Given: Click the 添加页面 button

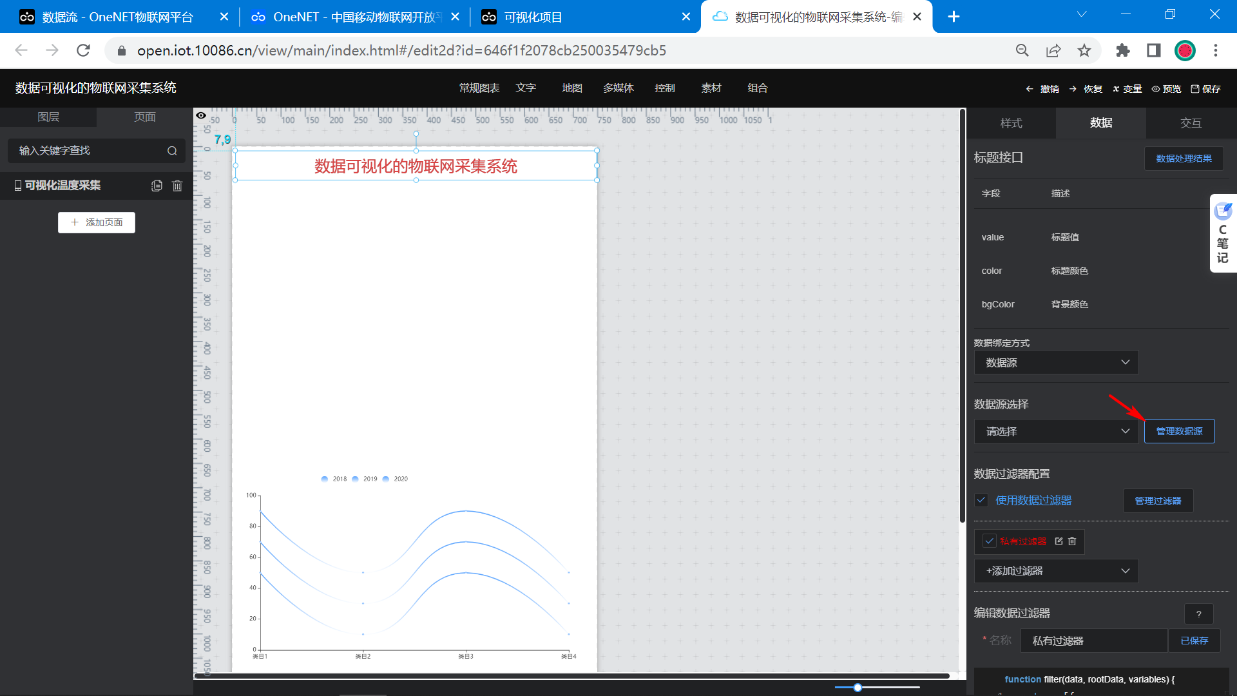Looking at the screenshot, I should 97,222.
